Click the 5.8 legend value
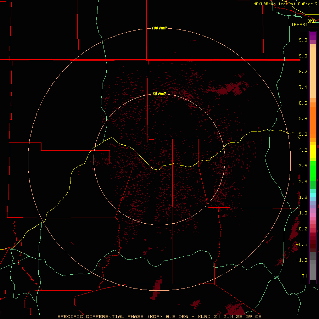This screenshot has width=319, height=319. click(303, 119)
